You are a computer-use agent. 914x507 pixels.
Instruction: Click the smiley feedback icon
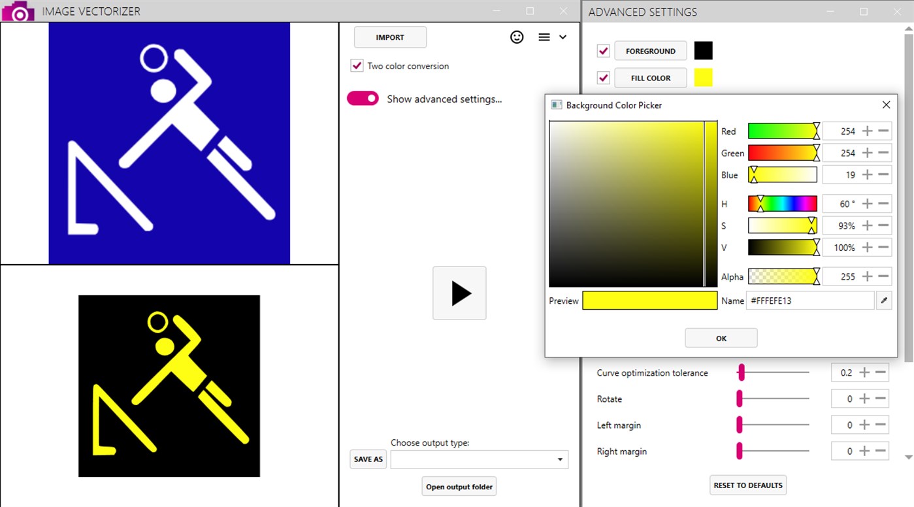[517, 37]
